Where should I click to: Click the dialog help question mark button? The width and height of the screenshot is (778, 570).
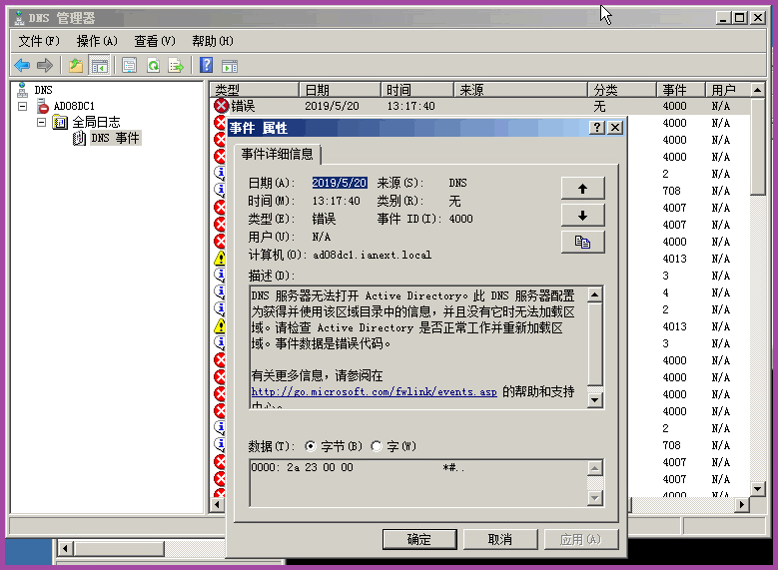pyautogui.click(x=597, y=128)
